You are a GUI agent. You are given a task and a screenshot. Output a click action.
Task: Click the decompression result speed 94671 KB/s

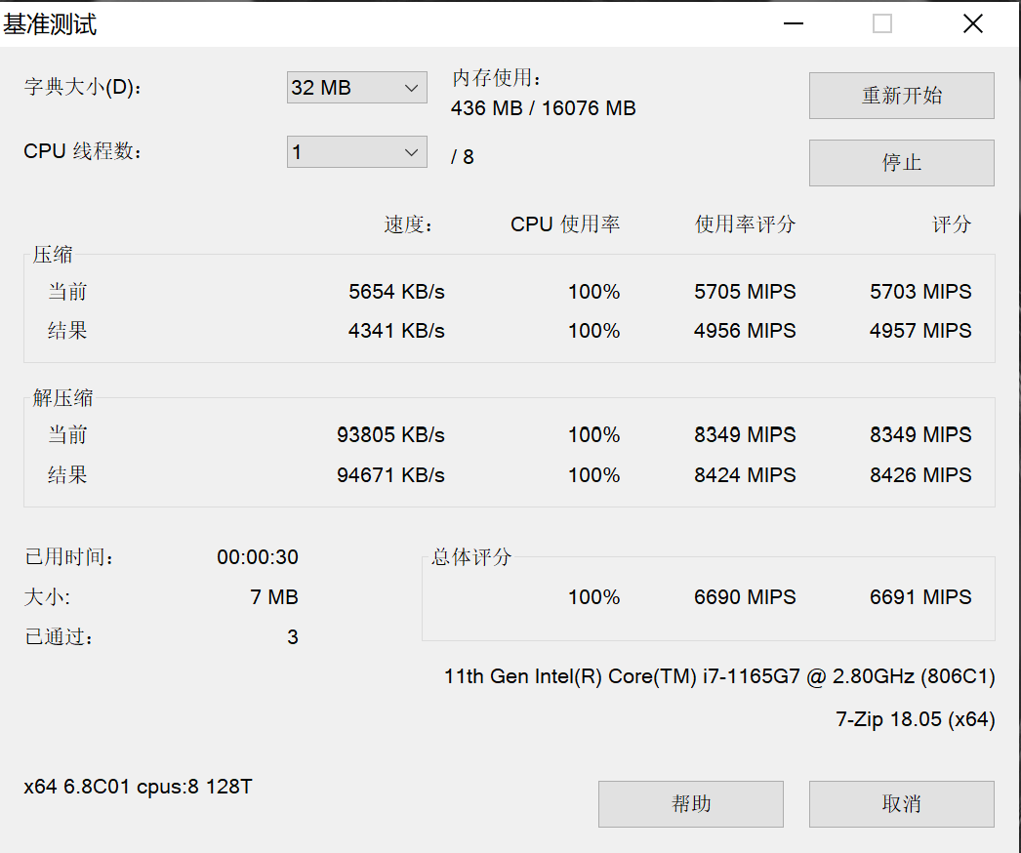coord(390,475)
